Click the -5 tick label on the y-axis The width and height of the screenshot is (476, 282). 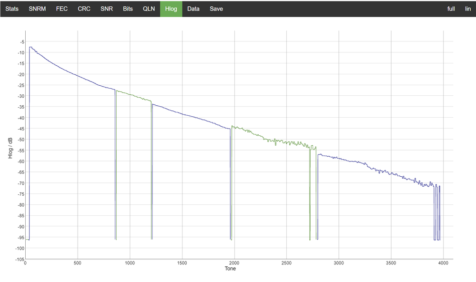20,42
